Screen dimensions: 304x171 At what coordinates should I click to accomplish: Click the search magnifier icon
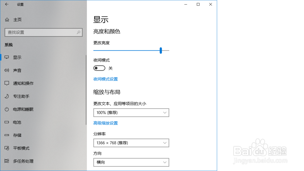pyautogui.click(x=78, y=32)
